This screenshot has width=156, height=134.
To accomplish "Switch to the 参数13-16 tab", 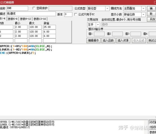I will tap(40, 19).
